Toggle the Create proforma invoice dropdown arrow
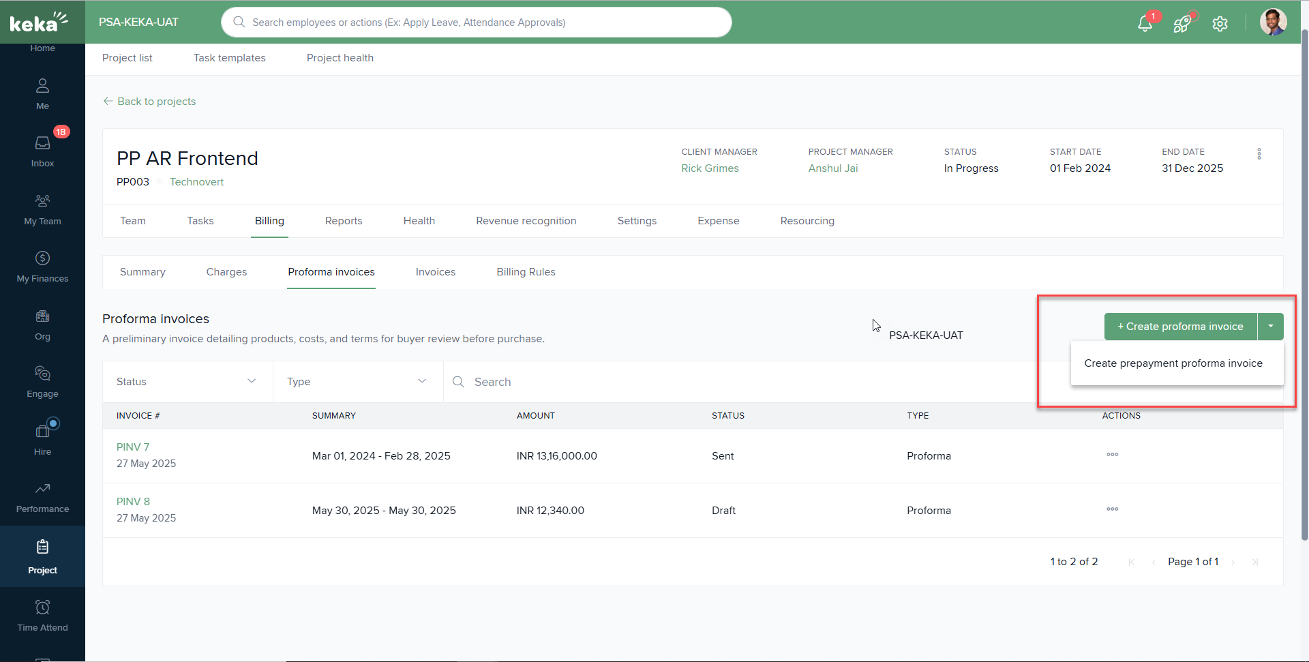The height and width of the screenshot is (662, 1309). (1270, 327)
